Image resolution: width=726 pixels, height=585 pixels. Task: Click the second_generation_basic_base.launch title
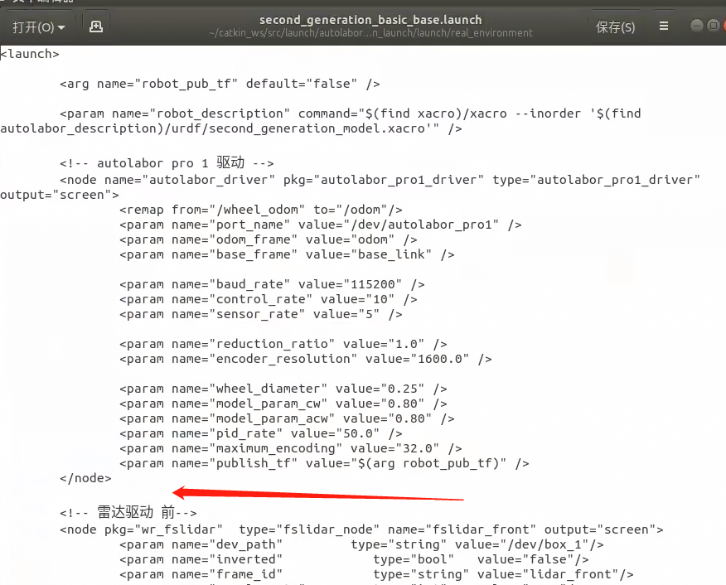point(370,19)
